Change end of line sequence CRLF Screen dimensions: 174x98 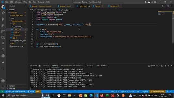[x=137, y=91]
